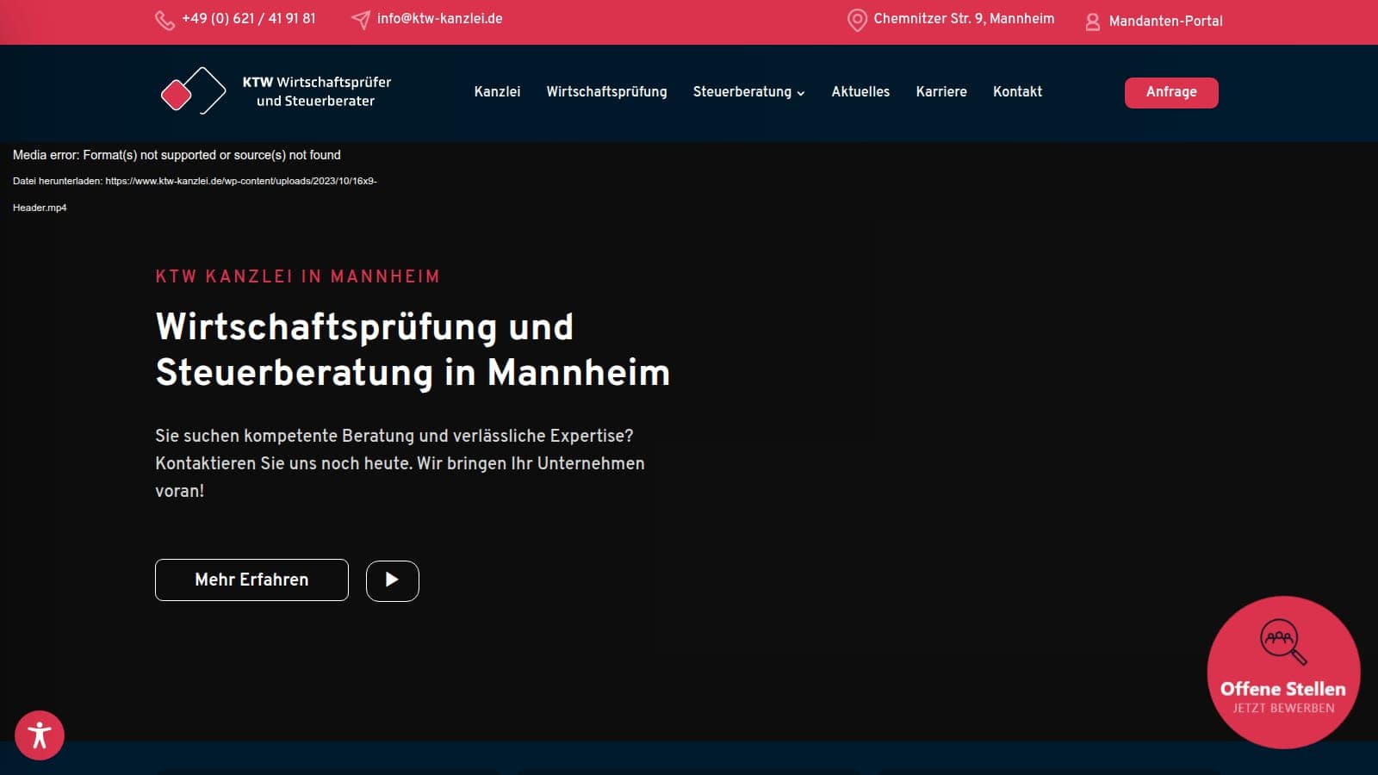This screenshot has height=775, width=1378.
Task: Click the paper plane email icon
Action: 361,20
